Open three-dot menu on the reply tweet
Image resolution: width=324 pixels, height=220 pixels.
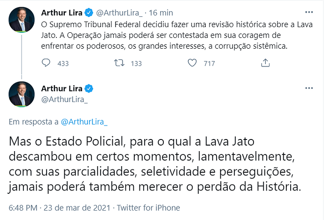coord(309,88)
